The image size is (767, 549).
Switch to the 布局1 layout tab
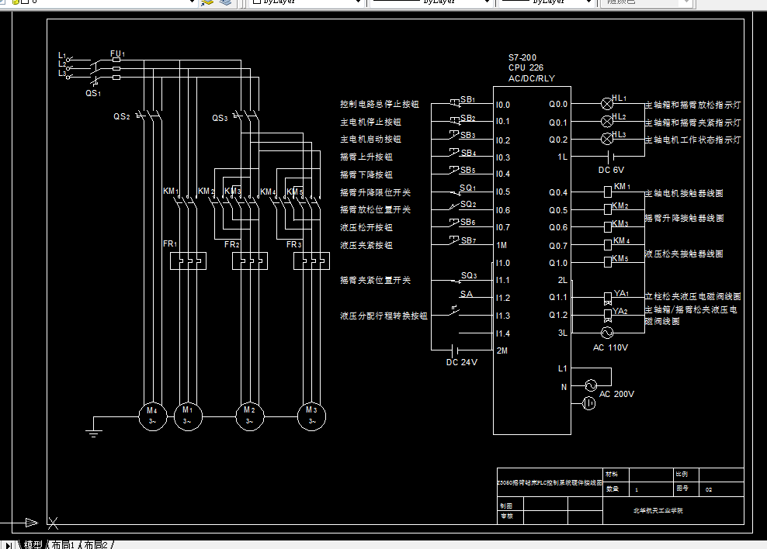(63, 544)
